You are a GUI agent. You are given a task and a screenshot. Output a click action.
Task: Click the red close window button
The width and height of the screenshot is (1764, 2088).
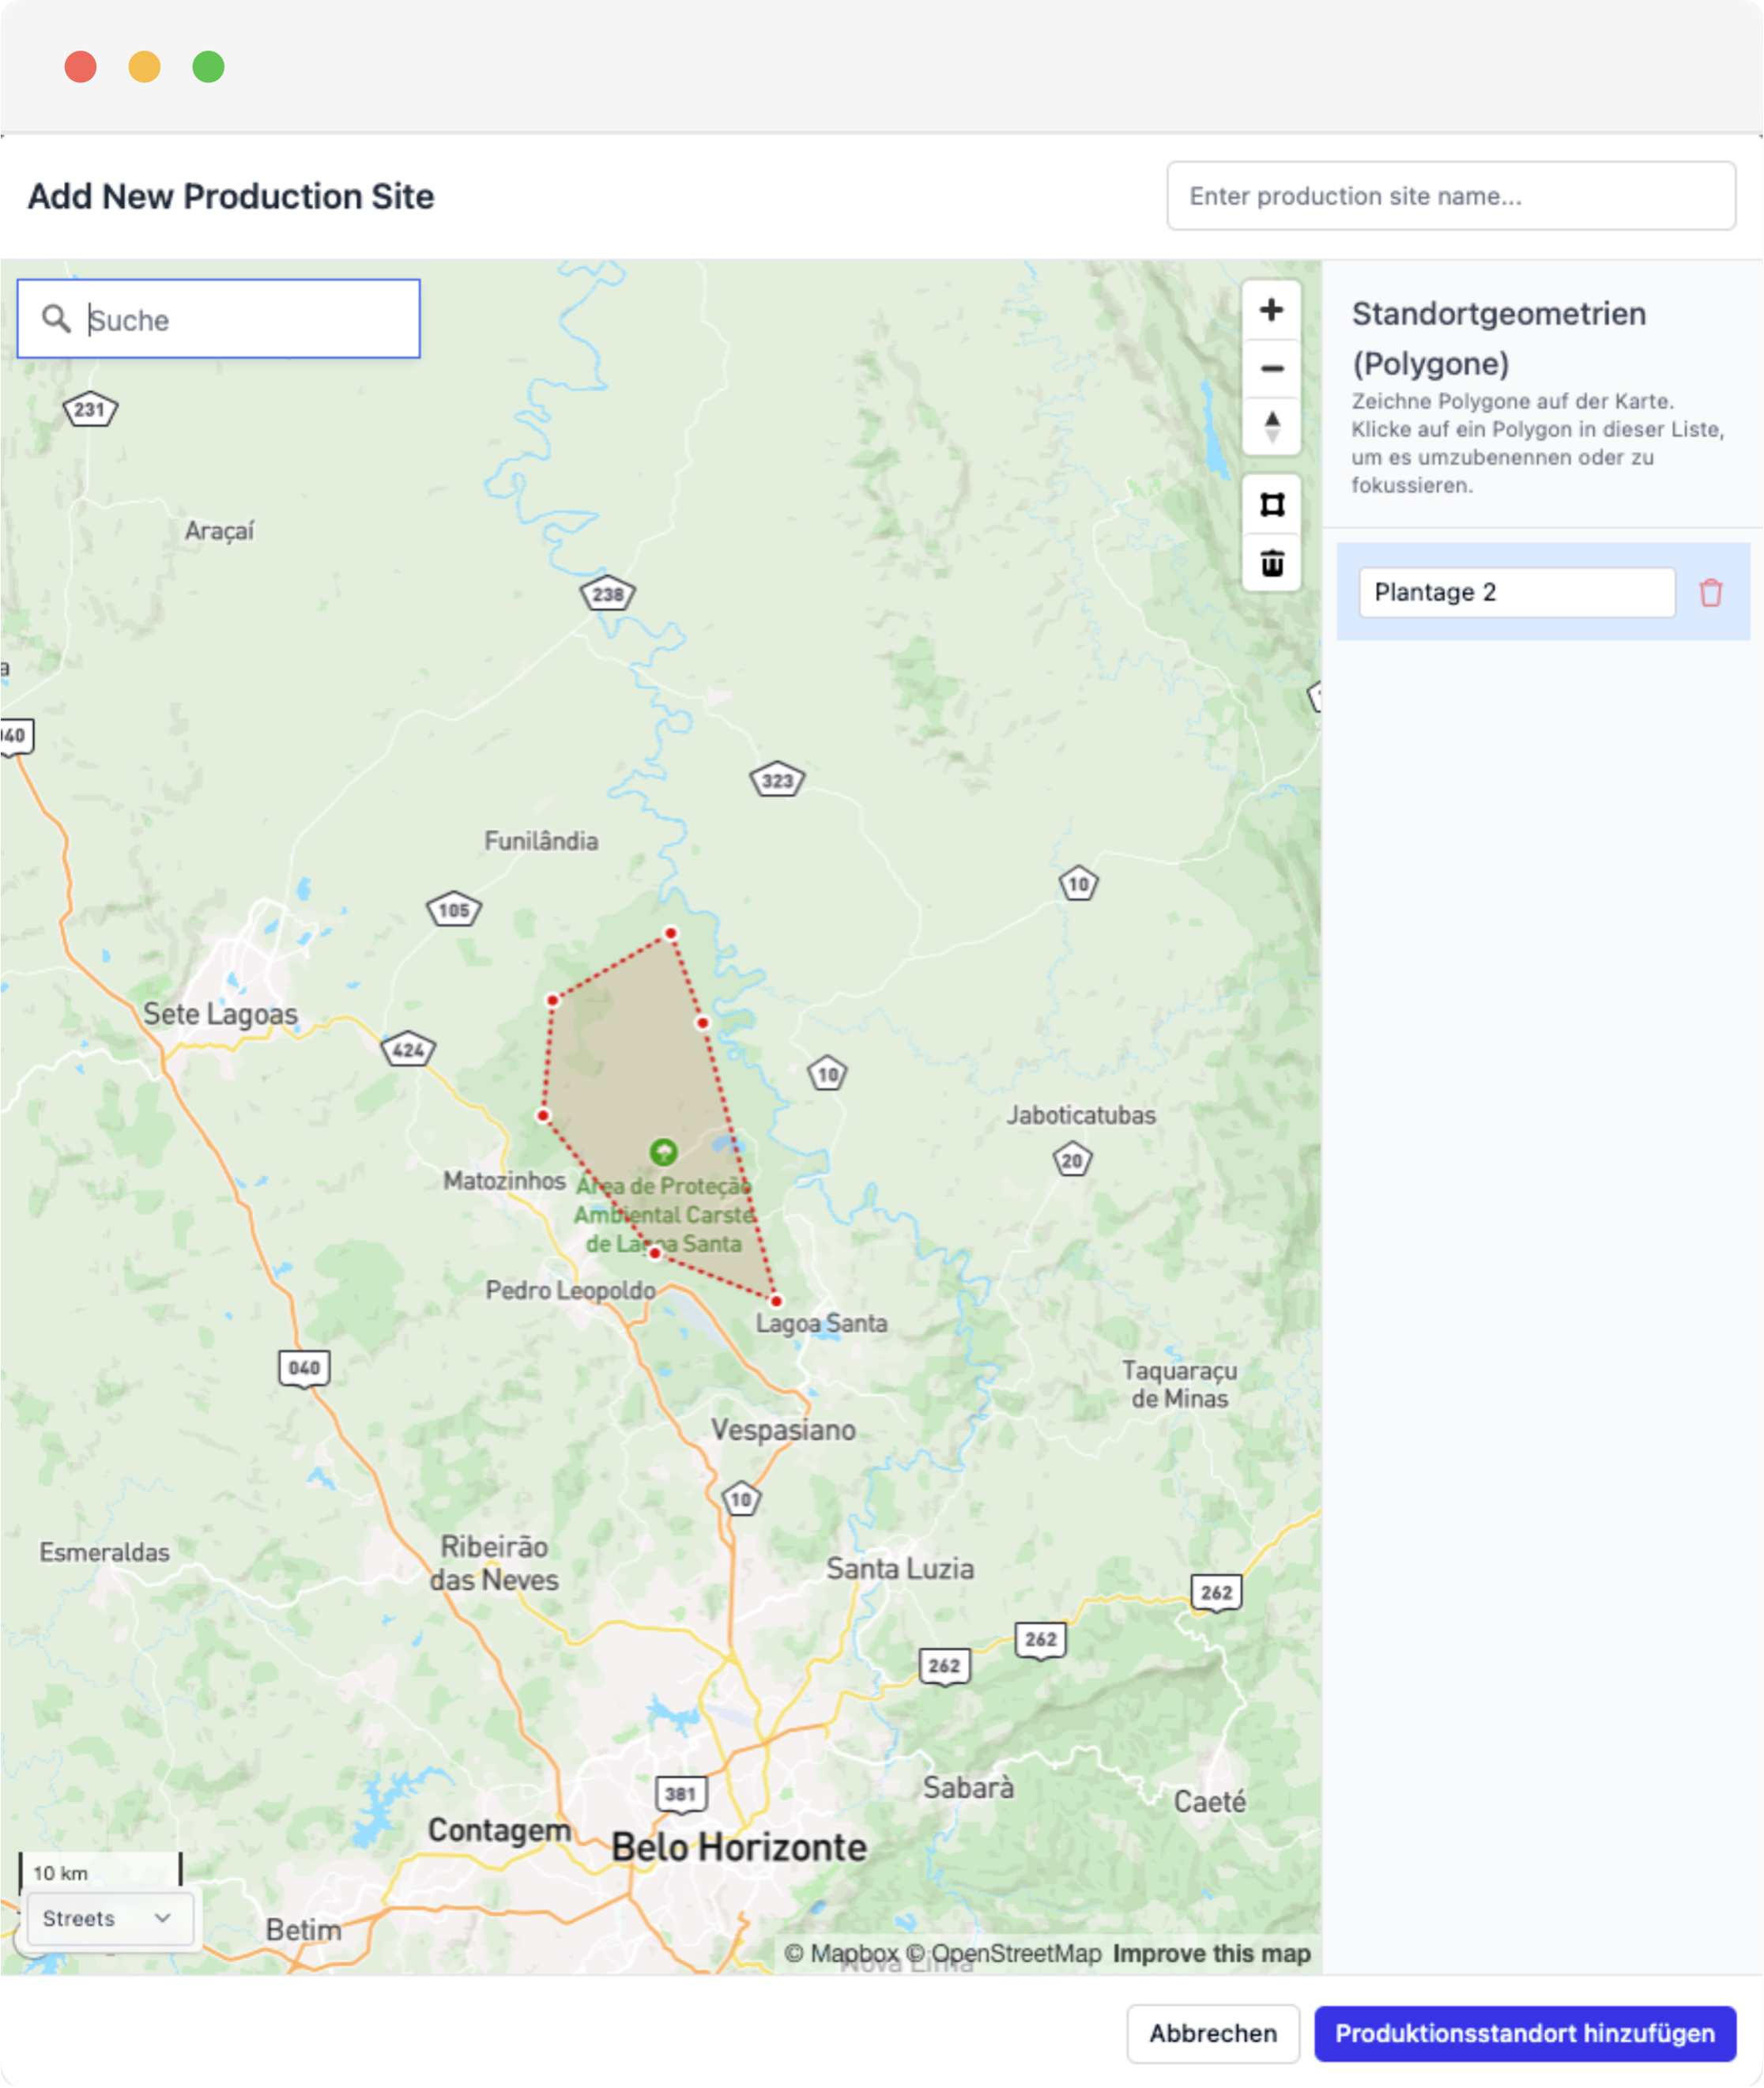[80, 67]
